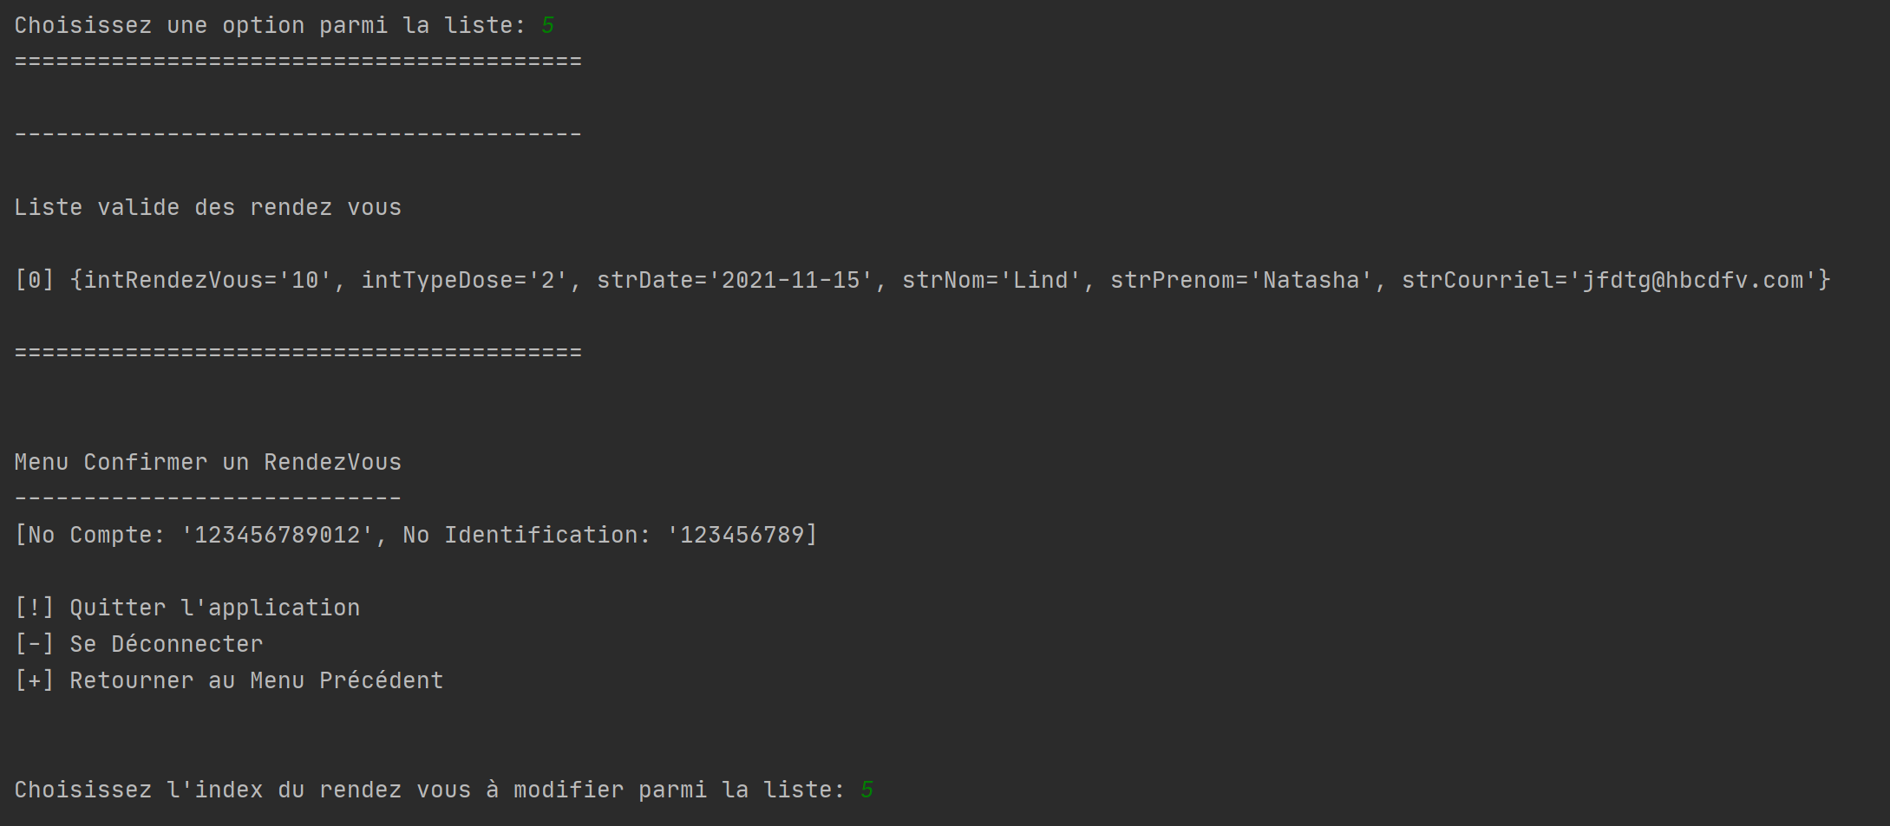Click the green 5 after index prompt

coord(867,790)
